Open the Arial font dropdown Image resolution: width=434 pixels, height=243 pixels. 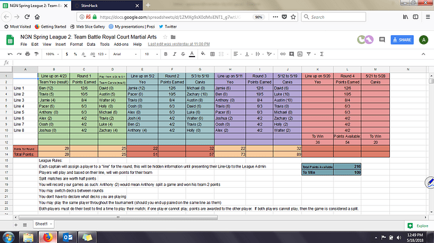125,54
